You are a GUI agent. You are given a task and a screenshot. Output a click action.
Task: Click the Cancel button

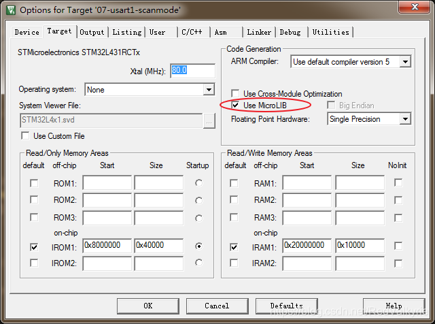pos(217,306)
